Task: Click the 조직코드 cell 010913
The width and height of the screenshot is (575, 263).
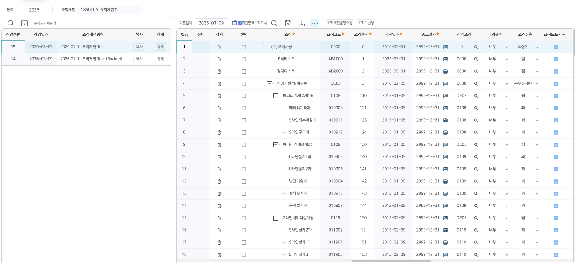Action: [336, 193]
